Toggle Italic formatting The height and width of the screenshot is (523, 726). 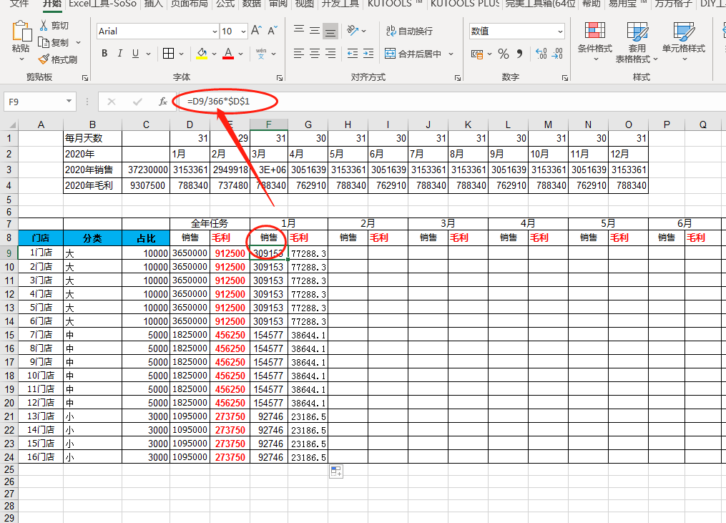click(x=120, y=54)
